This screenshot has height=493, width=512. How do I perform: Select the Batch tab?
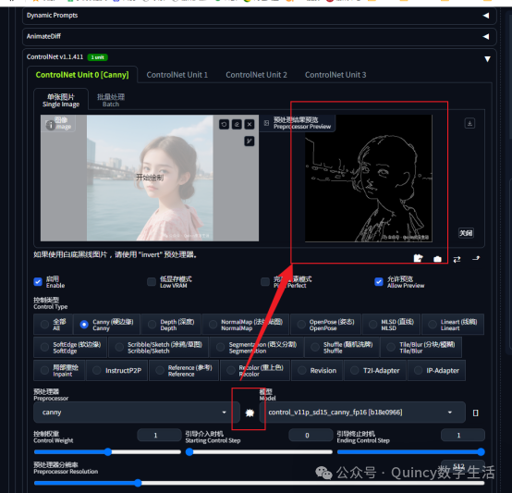111,100
